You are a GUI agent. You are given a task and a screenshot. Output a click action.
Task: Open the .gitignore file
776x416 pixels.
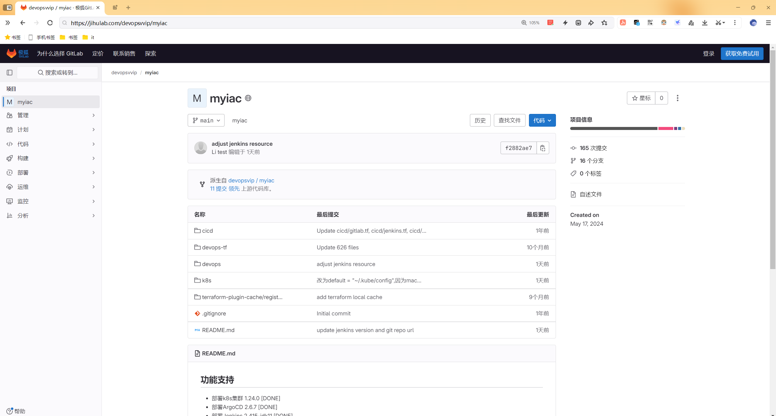tap(214, 313)
